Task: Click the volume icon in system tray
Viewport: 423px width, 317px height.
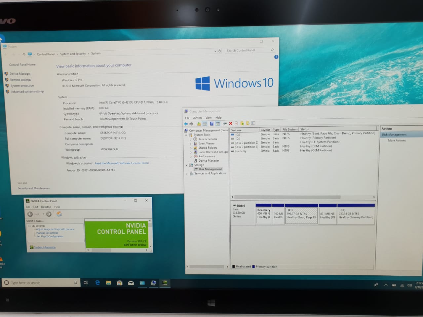Action: tap(409, 285)
